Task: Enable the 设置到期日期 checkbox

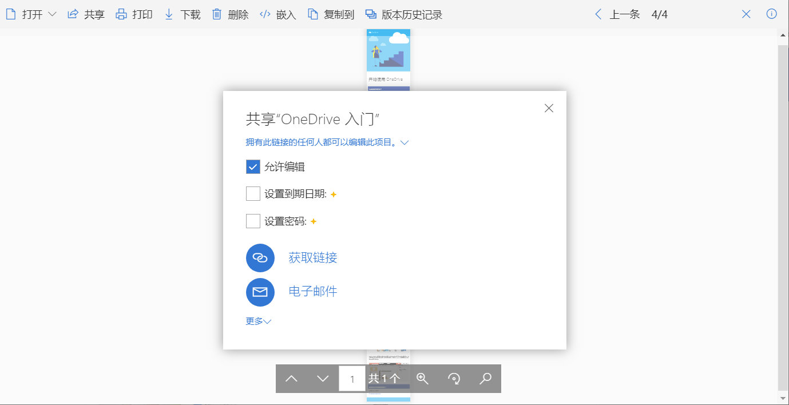Action: (x=252, y=193)
